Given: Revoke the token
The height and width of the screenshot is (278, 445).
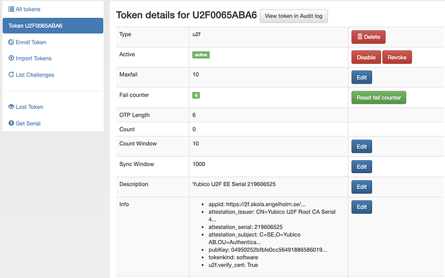Looking at the screenshot, I should coord(397,57).
